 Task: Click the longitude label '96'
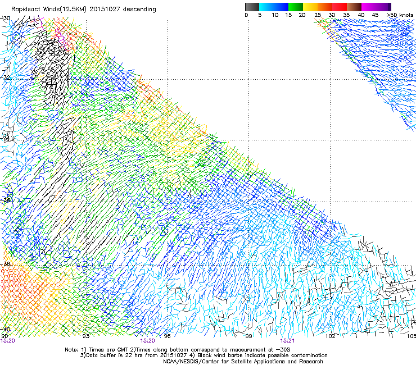167,336
